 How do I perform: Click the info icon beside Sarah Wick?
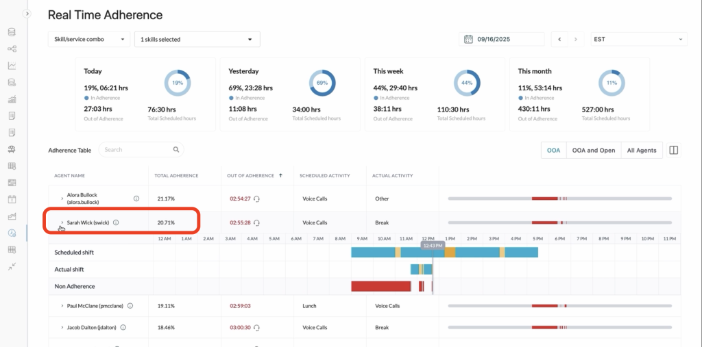click(x=116, y=222)
